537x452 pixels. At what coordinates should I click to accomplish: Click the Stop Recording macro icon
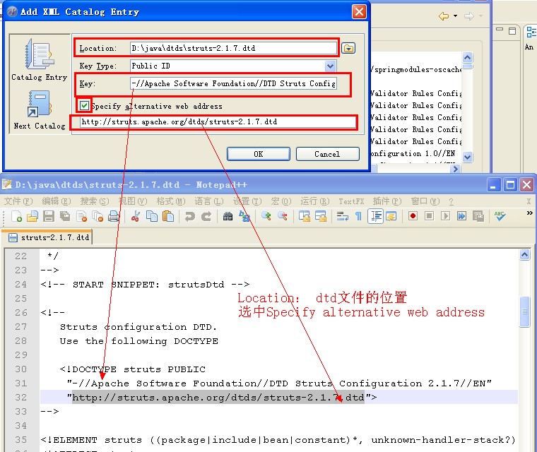click(x=429, y=216)
